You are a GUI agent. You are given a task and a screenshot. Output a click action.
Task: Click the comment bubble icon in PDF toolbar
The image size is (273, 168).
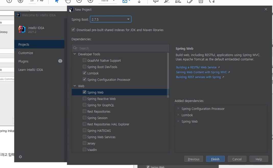pyautogui.click(x=156, y=1)
